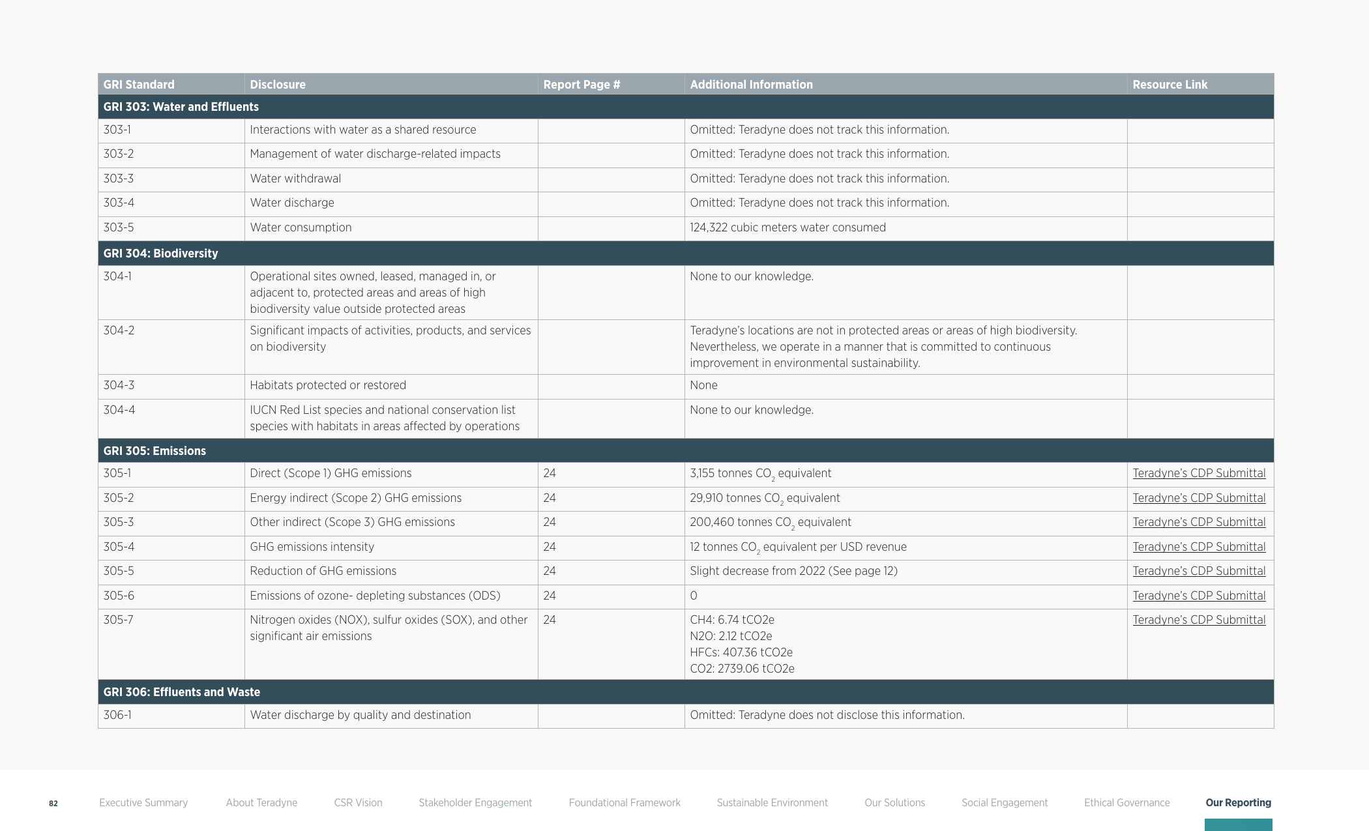
Task: Open the Our Solutions section
Action: click(x=894, y=802)
